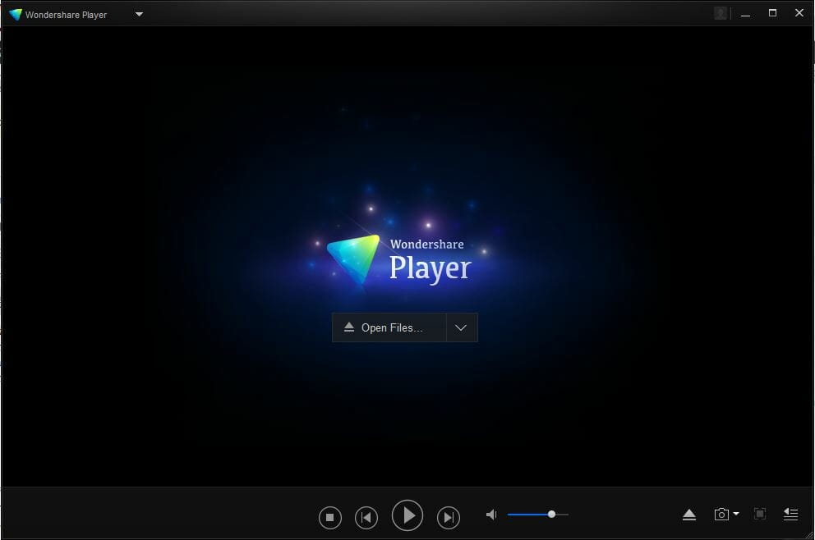This screenshot has height=540, width=815.
Task: Maximize the Wondershare Player window
Action: pyautogui.click(x=773, y=13)
